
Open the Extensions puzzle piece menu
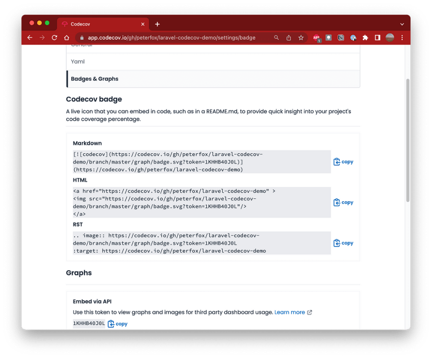(365, 38)
